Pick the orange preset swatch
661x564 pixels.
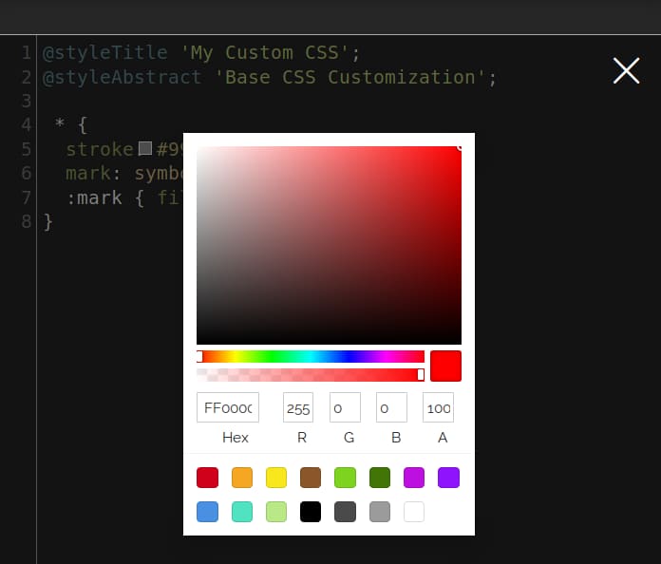(x=241, y=478)
